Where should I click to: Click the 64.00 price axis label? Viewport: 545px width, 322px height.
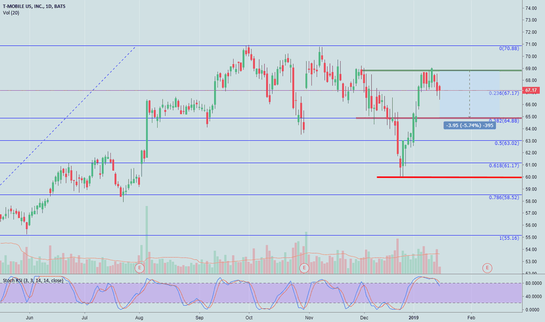pyautogui.click(x=531, y=129)
